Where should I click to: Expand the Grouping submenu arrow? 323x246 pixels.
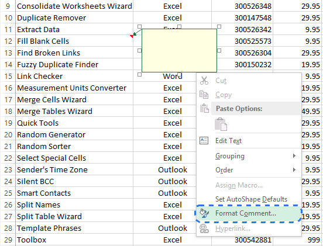click(x=294, y=156)
